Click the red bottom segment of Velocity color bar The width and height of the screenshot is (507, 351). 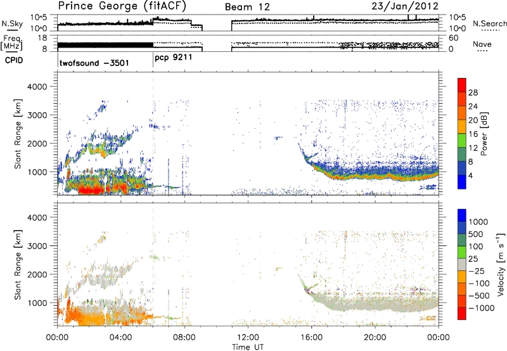[x=462, y=313]
